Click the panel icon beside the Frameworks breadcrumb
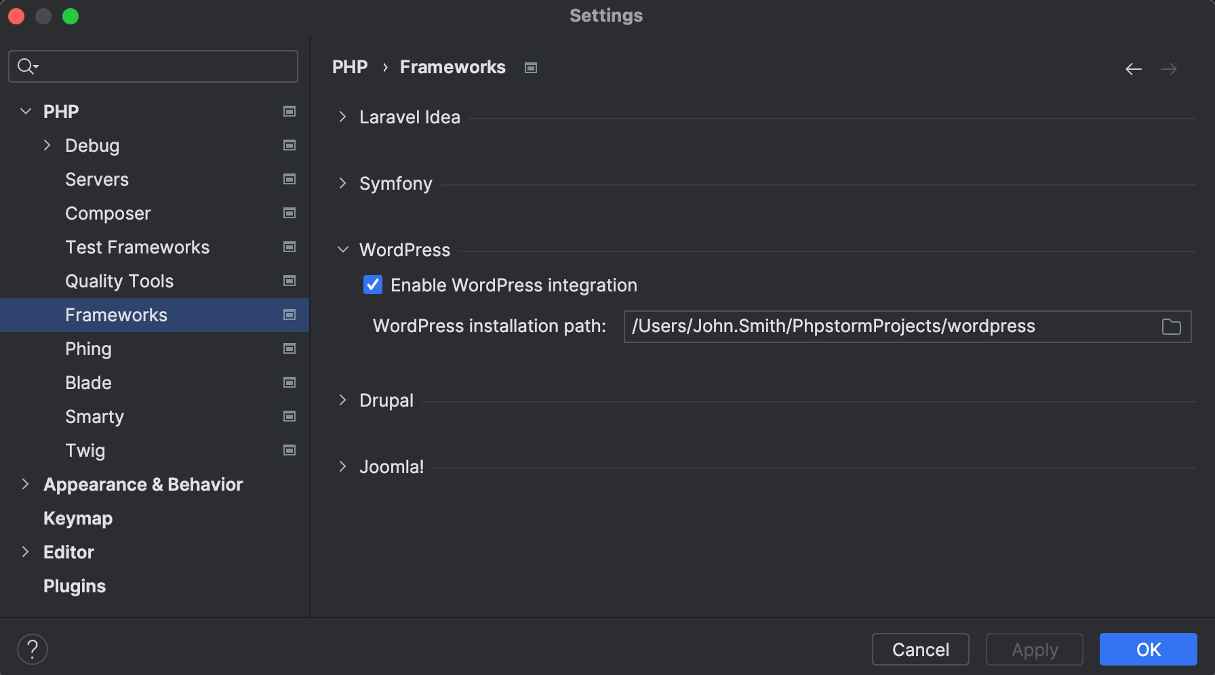 (530, 67)
